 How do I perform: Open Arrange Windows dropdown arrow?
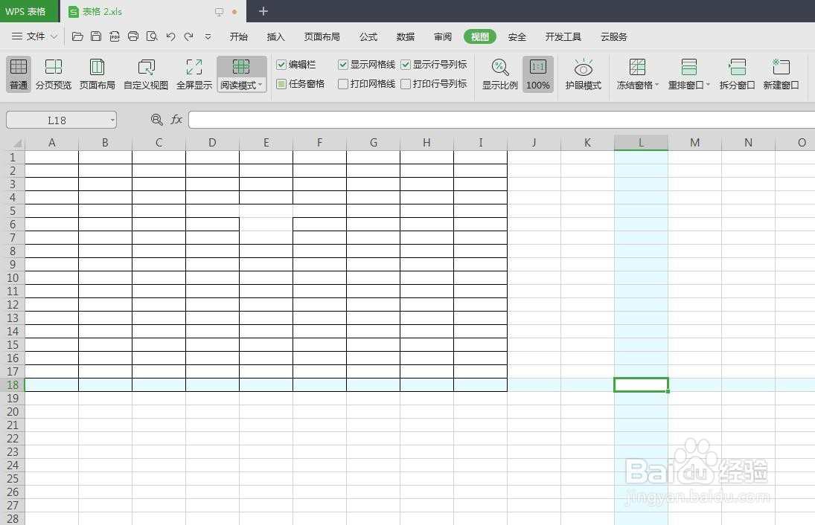[708, 85]
